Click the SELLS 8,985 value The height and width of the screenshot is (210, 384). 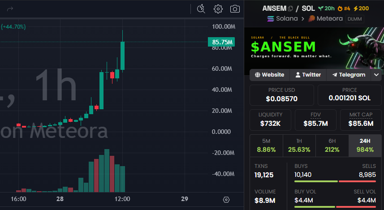pos(367,175)
